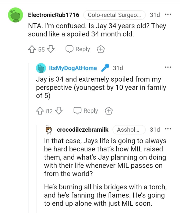Open options menu for crocodilezebramilk's comment
Image resolution: width=180 pixels, height=213 pixels.
168,129
